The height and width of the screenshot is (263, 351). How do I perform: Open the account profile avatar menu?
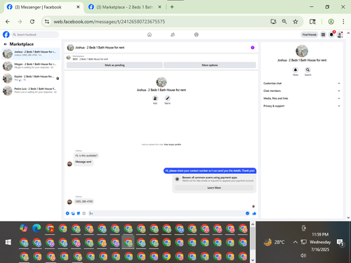click(x=340, y=35)
